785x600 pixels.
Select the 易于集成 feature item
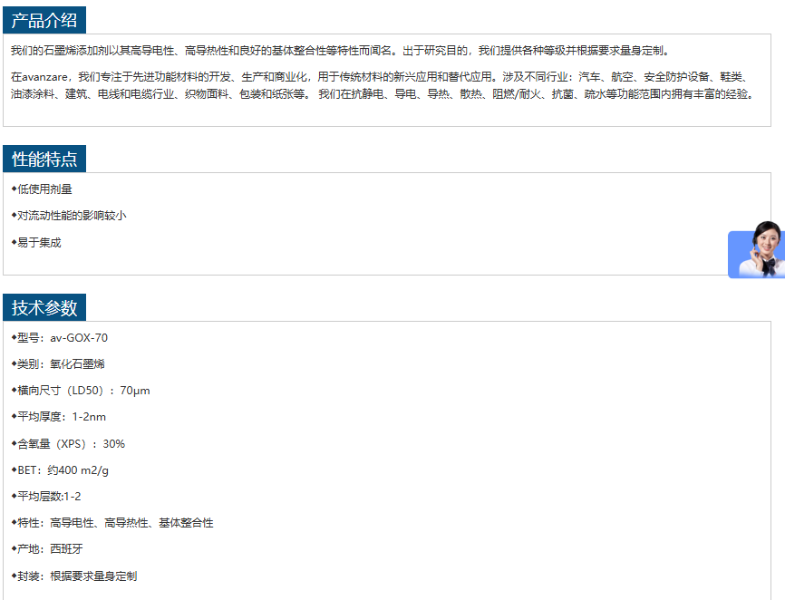click(38, 243)
